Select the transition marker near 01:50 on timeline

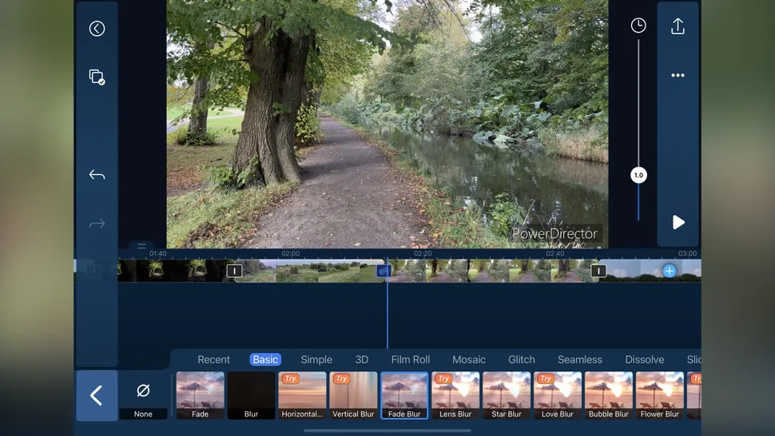point(234,271)
